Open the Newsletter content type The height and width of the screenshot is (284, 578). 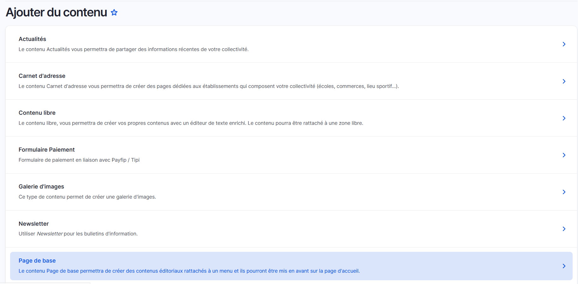click(x=33, y=224)
